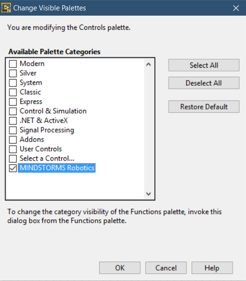Click the list scroll up arrow
Screen dimensions: 246x281
pos(148,64)
